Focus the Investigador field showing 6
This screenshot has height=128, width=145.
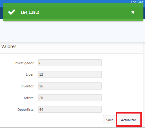70,63
